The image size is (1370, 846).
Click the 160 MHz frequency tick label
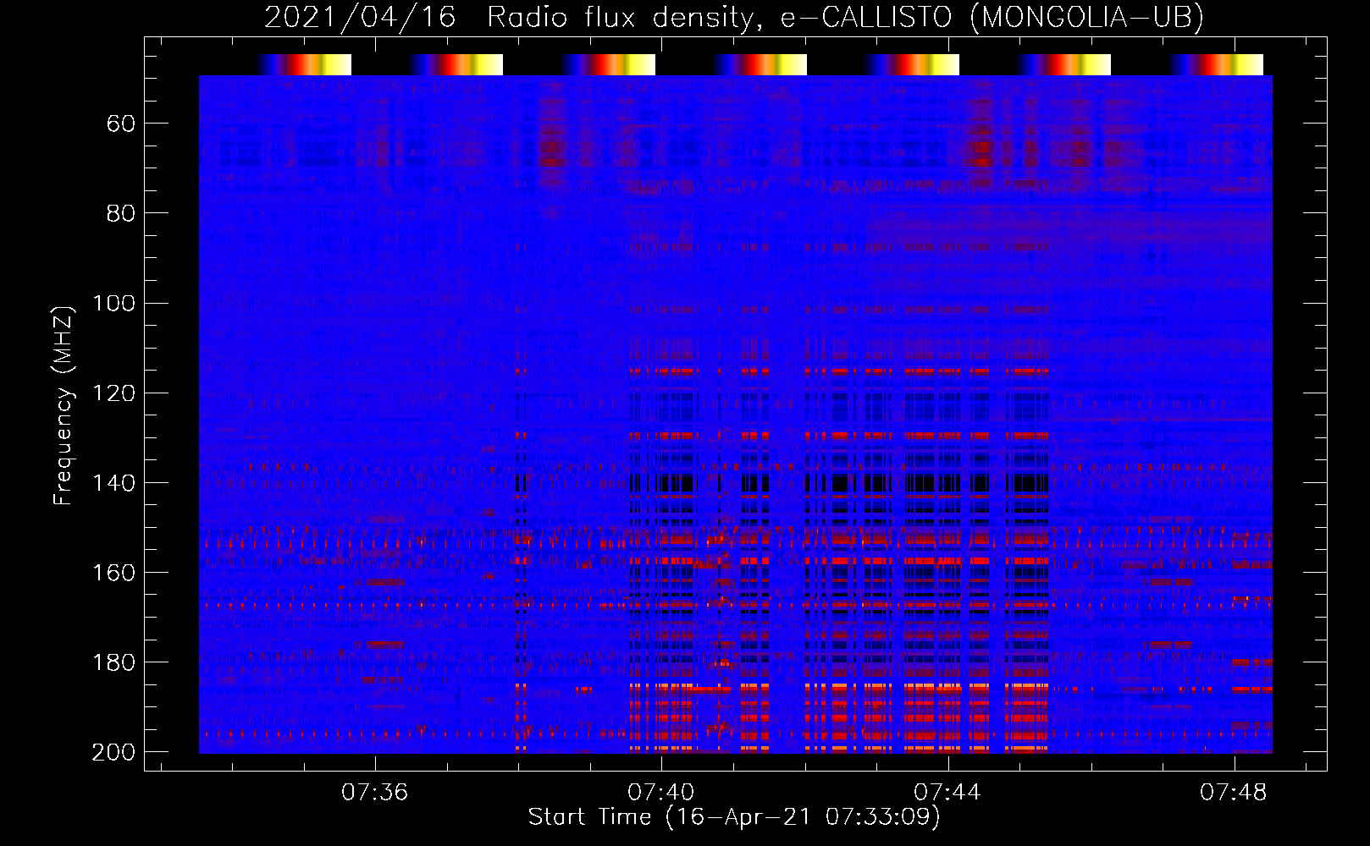[113, 573]
